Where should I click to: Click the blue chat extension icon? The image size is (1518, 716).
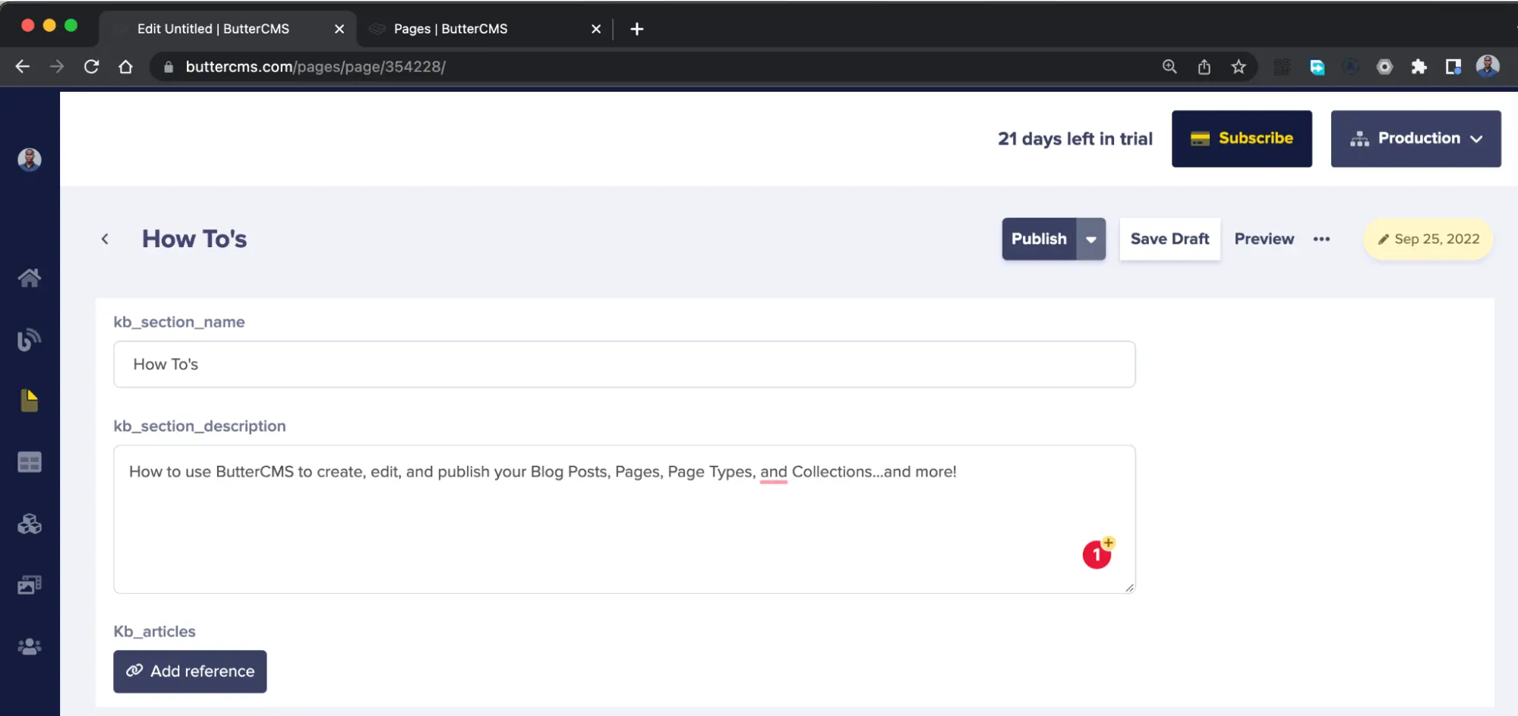tap(1317, 67)
